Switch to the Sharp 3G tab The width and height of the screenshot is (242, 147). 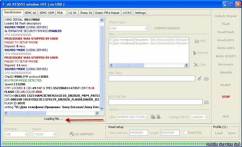click(x=86, y=13)
